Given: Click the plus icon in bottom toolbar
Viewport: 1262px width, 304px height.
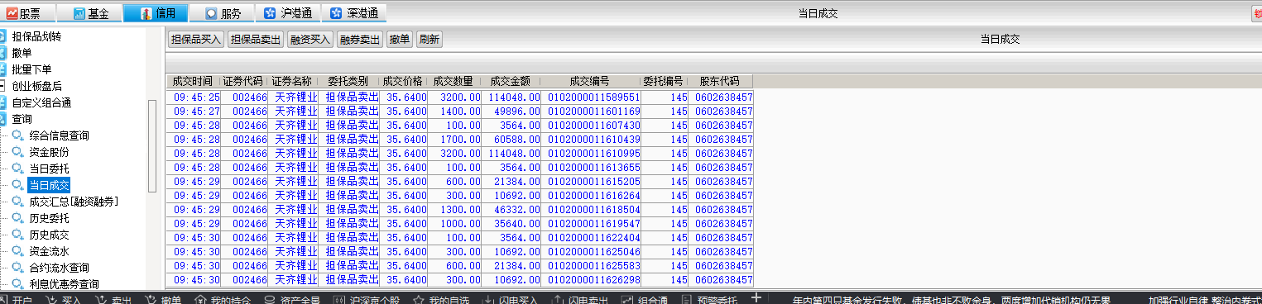Looking at the screenshot, I should click(756, 297).
